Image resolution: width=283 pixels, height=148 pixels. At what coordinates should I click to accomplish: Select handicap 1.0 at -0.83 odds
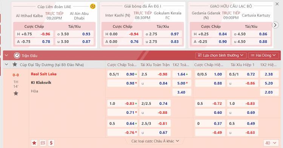click(123, 104)
